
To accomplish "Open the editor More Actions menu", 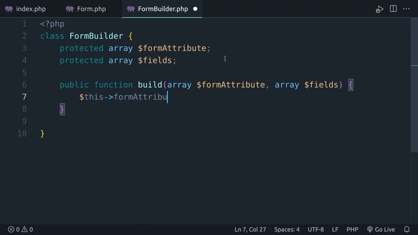I will [406, 8].
